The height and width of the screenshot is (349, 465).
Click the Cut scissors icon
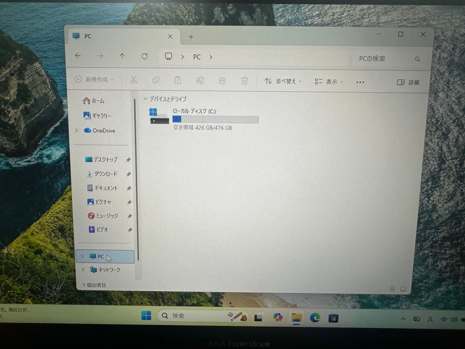tap(134, 80)
